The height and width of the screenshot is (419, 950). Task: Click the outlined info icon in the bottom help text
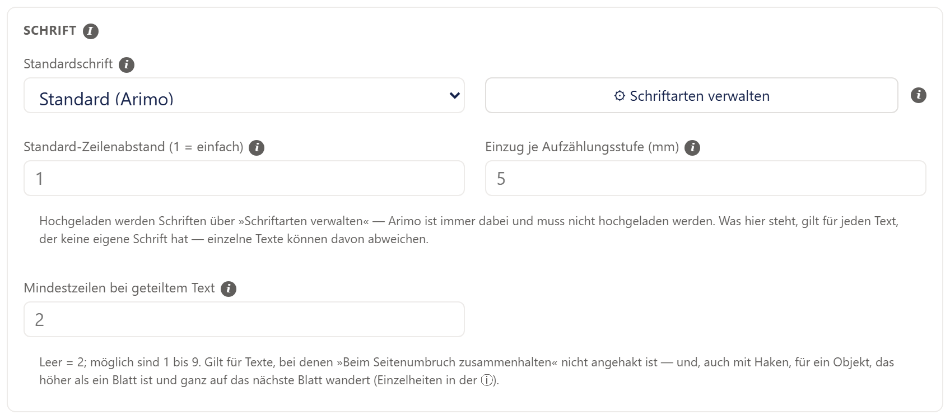tap(487, 380)
